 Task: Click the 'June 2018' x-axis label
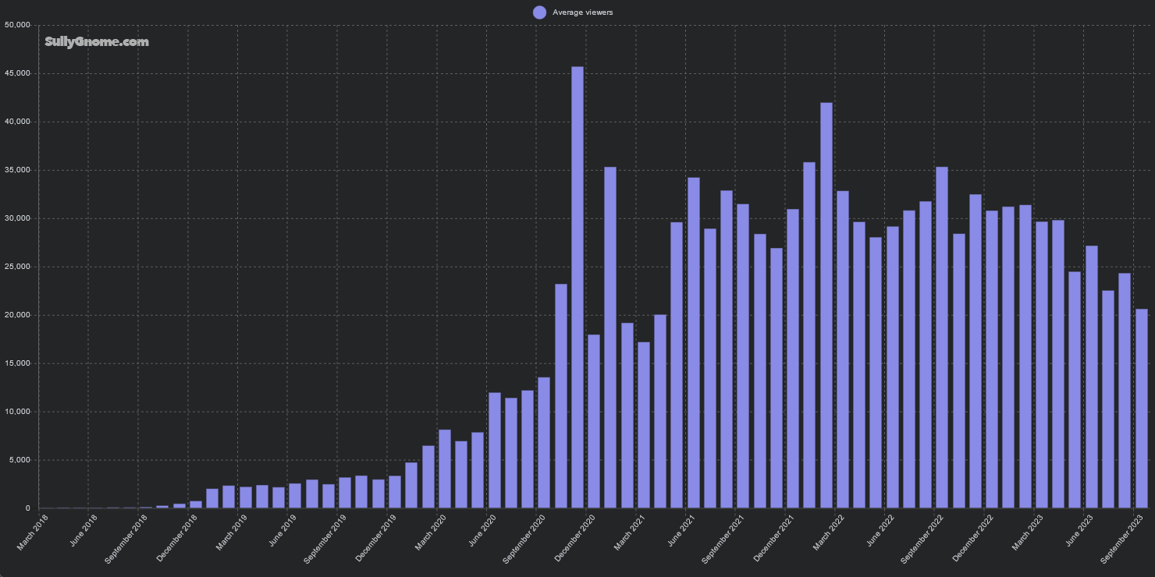tap(84, 529)
